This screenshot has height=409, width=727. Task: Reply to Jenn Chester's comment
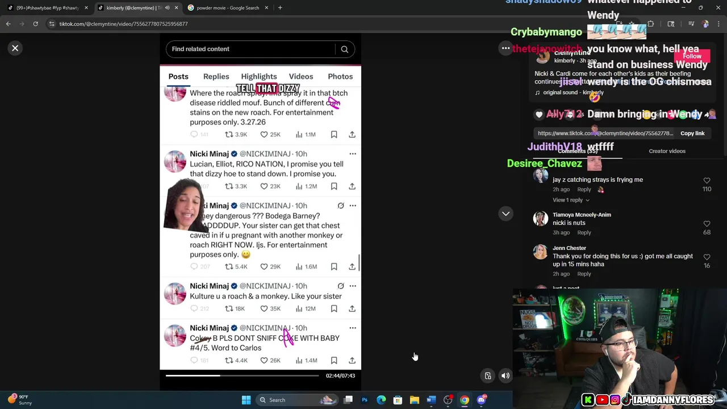584,274
